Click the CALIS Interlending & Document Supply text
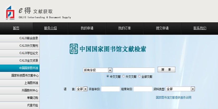The image size is (218, 109). click(x=45, y=17)
